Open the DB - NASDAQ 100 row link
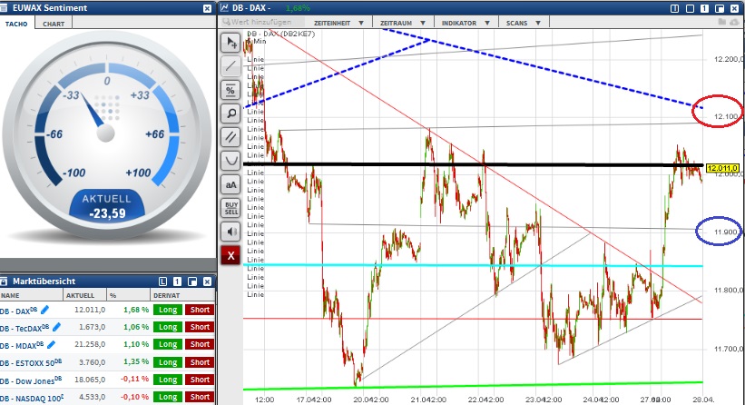This screenshot has height=405, width=745. (32, 398)
